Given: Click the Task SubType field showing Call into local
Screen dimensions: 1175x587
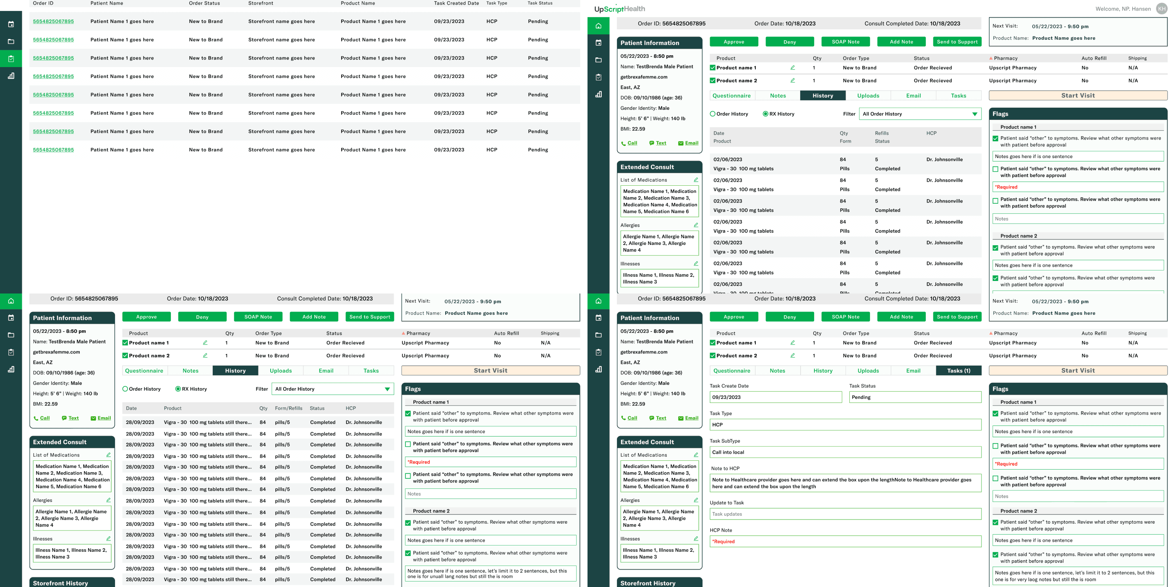Looking at the screenshot, I should (x=845, y=452).
